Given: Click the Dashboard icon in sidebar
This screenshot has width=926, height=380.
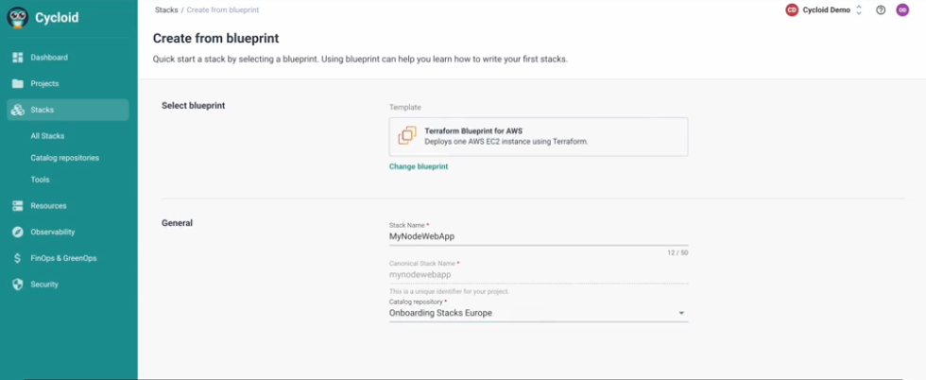Looking at the screenshot, I should 18,58.
